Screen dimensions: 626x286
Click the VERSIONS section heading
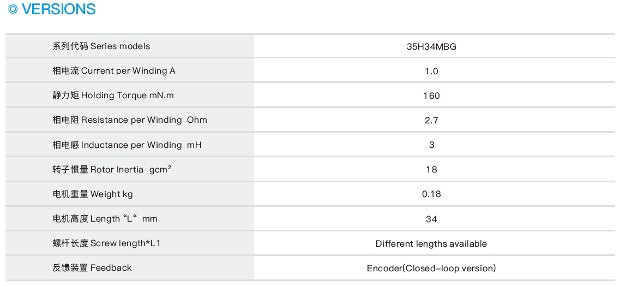tap(59, 9)
